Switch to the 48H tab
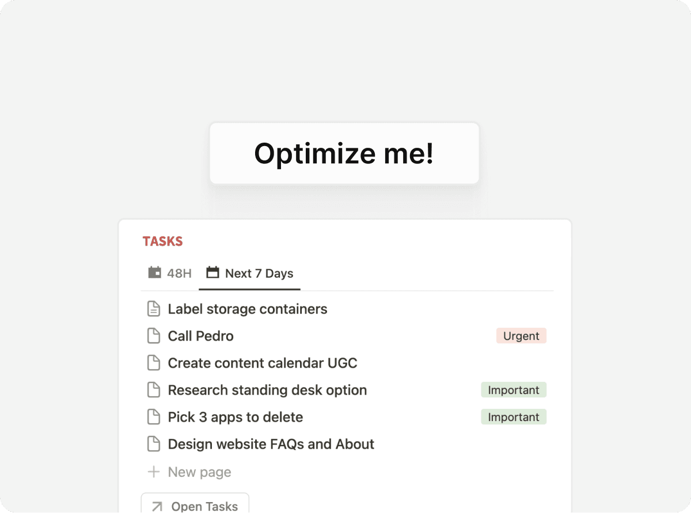 [169, 273]
